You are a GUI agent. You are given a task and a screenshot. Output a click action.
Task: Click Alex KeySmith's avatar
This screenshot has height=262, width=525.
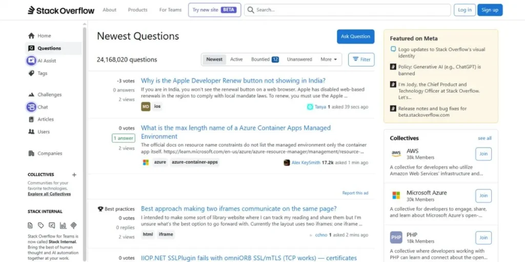coord(287,163)
